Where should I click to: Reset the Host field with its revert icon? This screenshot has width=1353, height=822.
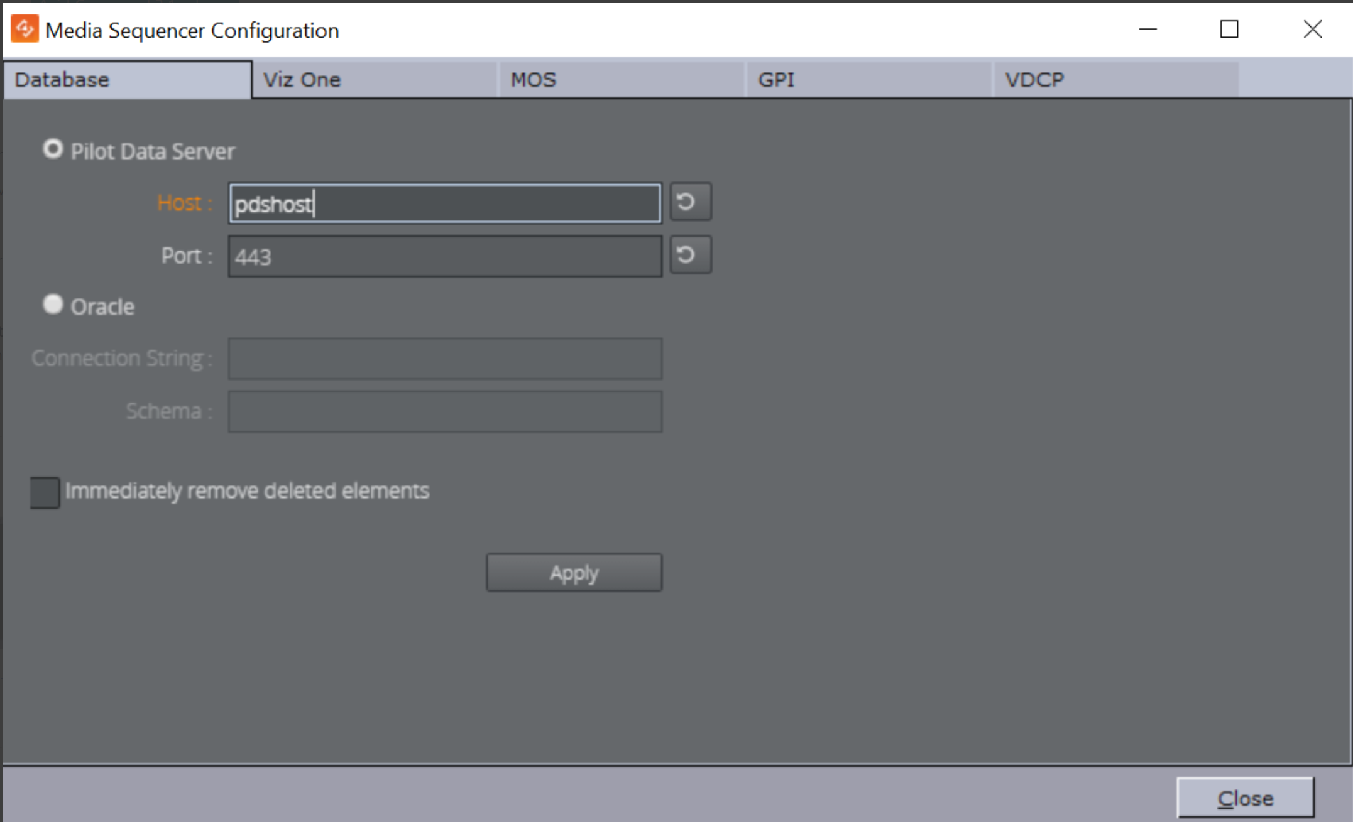[690, 202]
